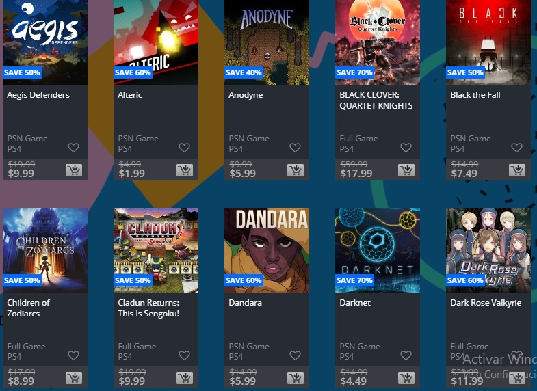
Task: Add Black Clover Quartet Knights to cart
Action: tap(406, 170)
